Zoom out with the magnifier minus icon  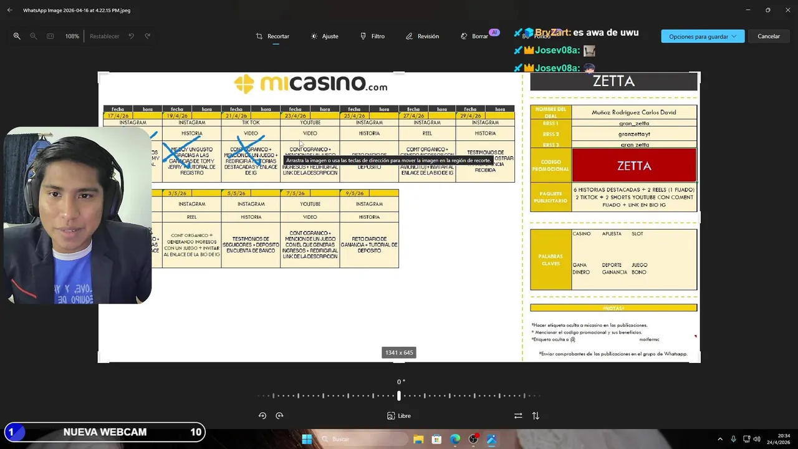pos(34,36)
